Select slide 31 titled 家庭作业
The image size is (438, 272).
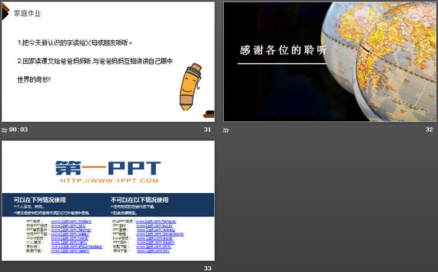click(x=108, y=61)
